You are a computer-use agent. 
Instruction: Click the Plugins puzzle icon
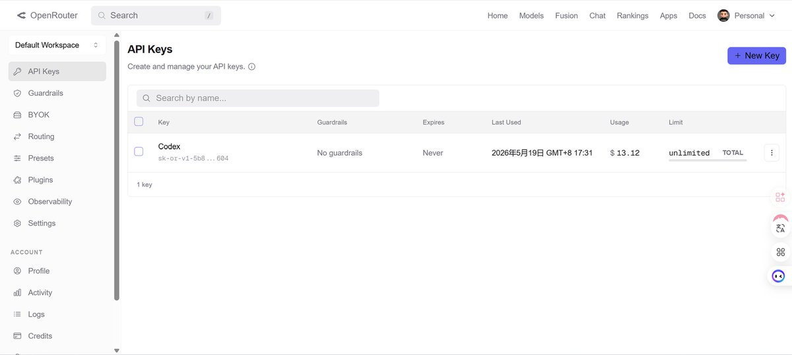point(17,180)
